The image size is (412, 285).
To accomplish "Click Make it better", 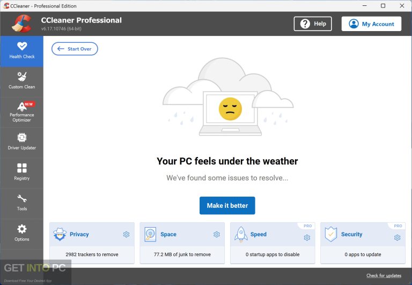I will pyautogui.click(x=227, y=206).
